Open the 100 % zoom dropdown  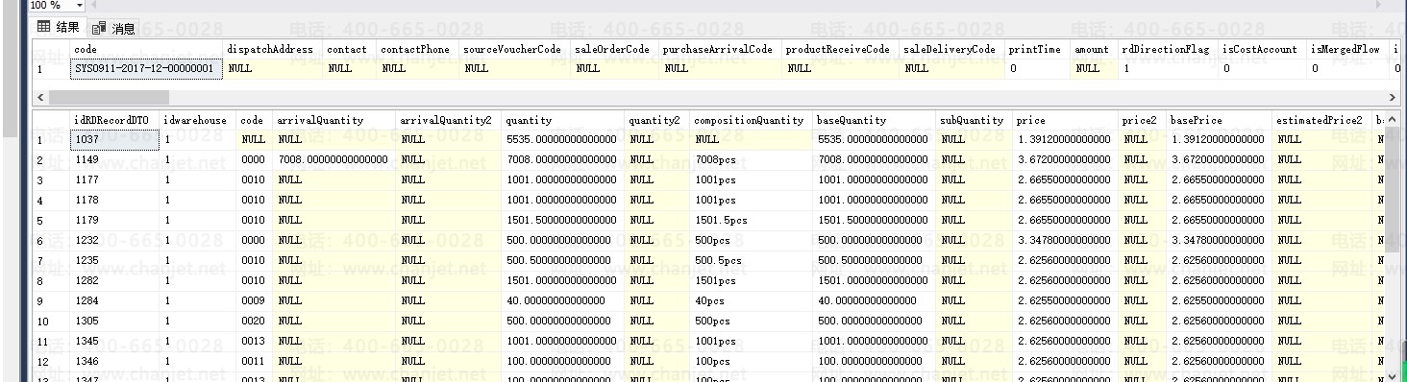pyautogui.click(x=79, y=6)
